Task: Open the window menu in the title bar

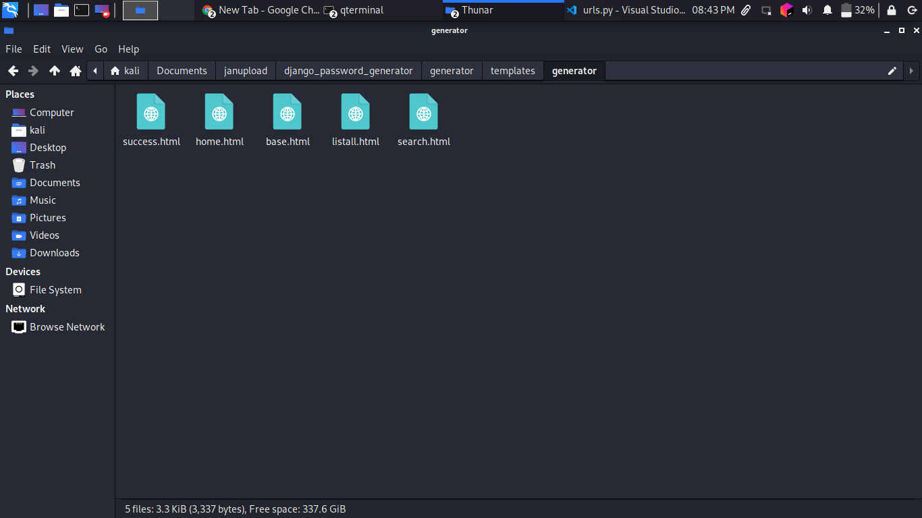Action: pyautogui.click(x=8, y=30)
